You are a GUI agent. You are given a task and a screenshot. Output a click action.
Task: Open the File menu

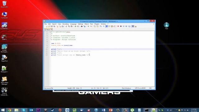(x=45, y=24)
